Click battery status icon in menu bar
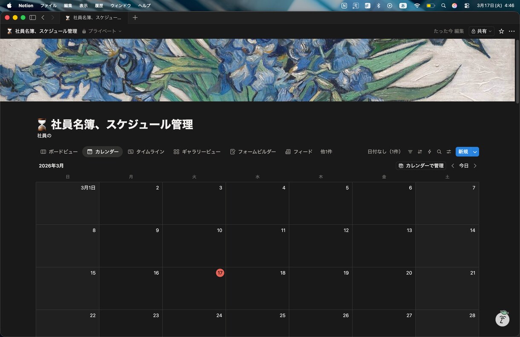The image size is (520, 337). [430, 6]
